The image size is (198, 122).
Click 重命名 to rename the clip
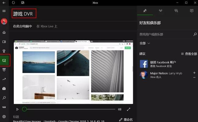tap(126, 120)
